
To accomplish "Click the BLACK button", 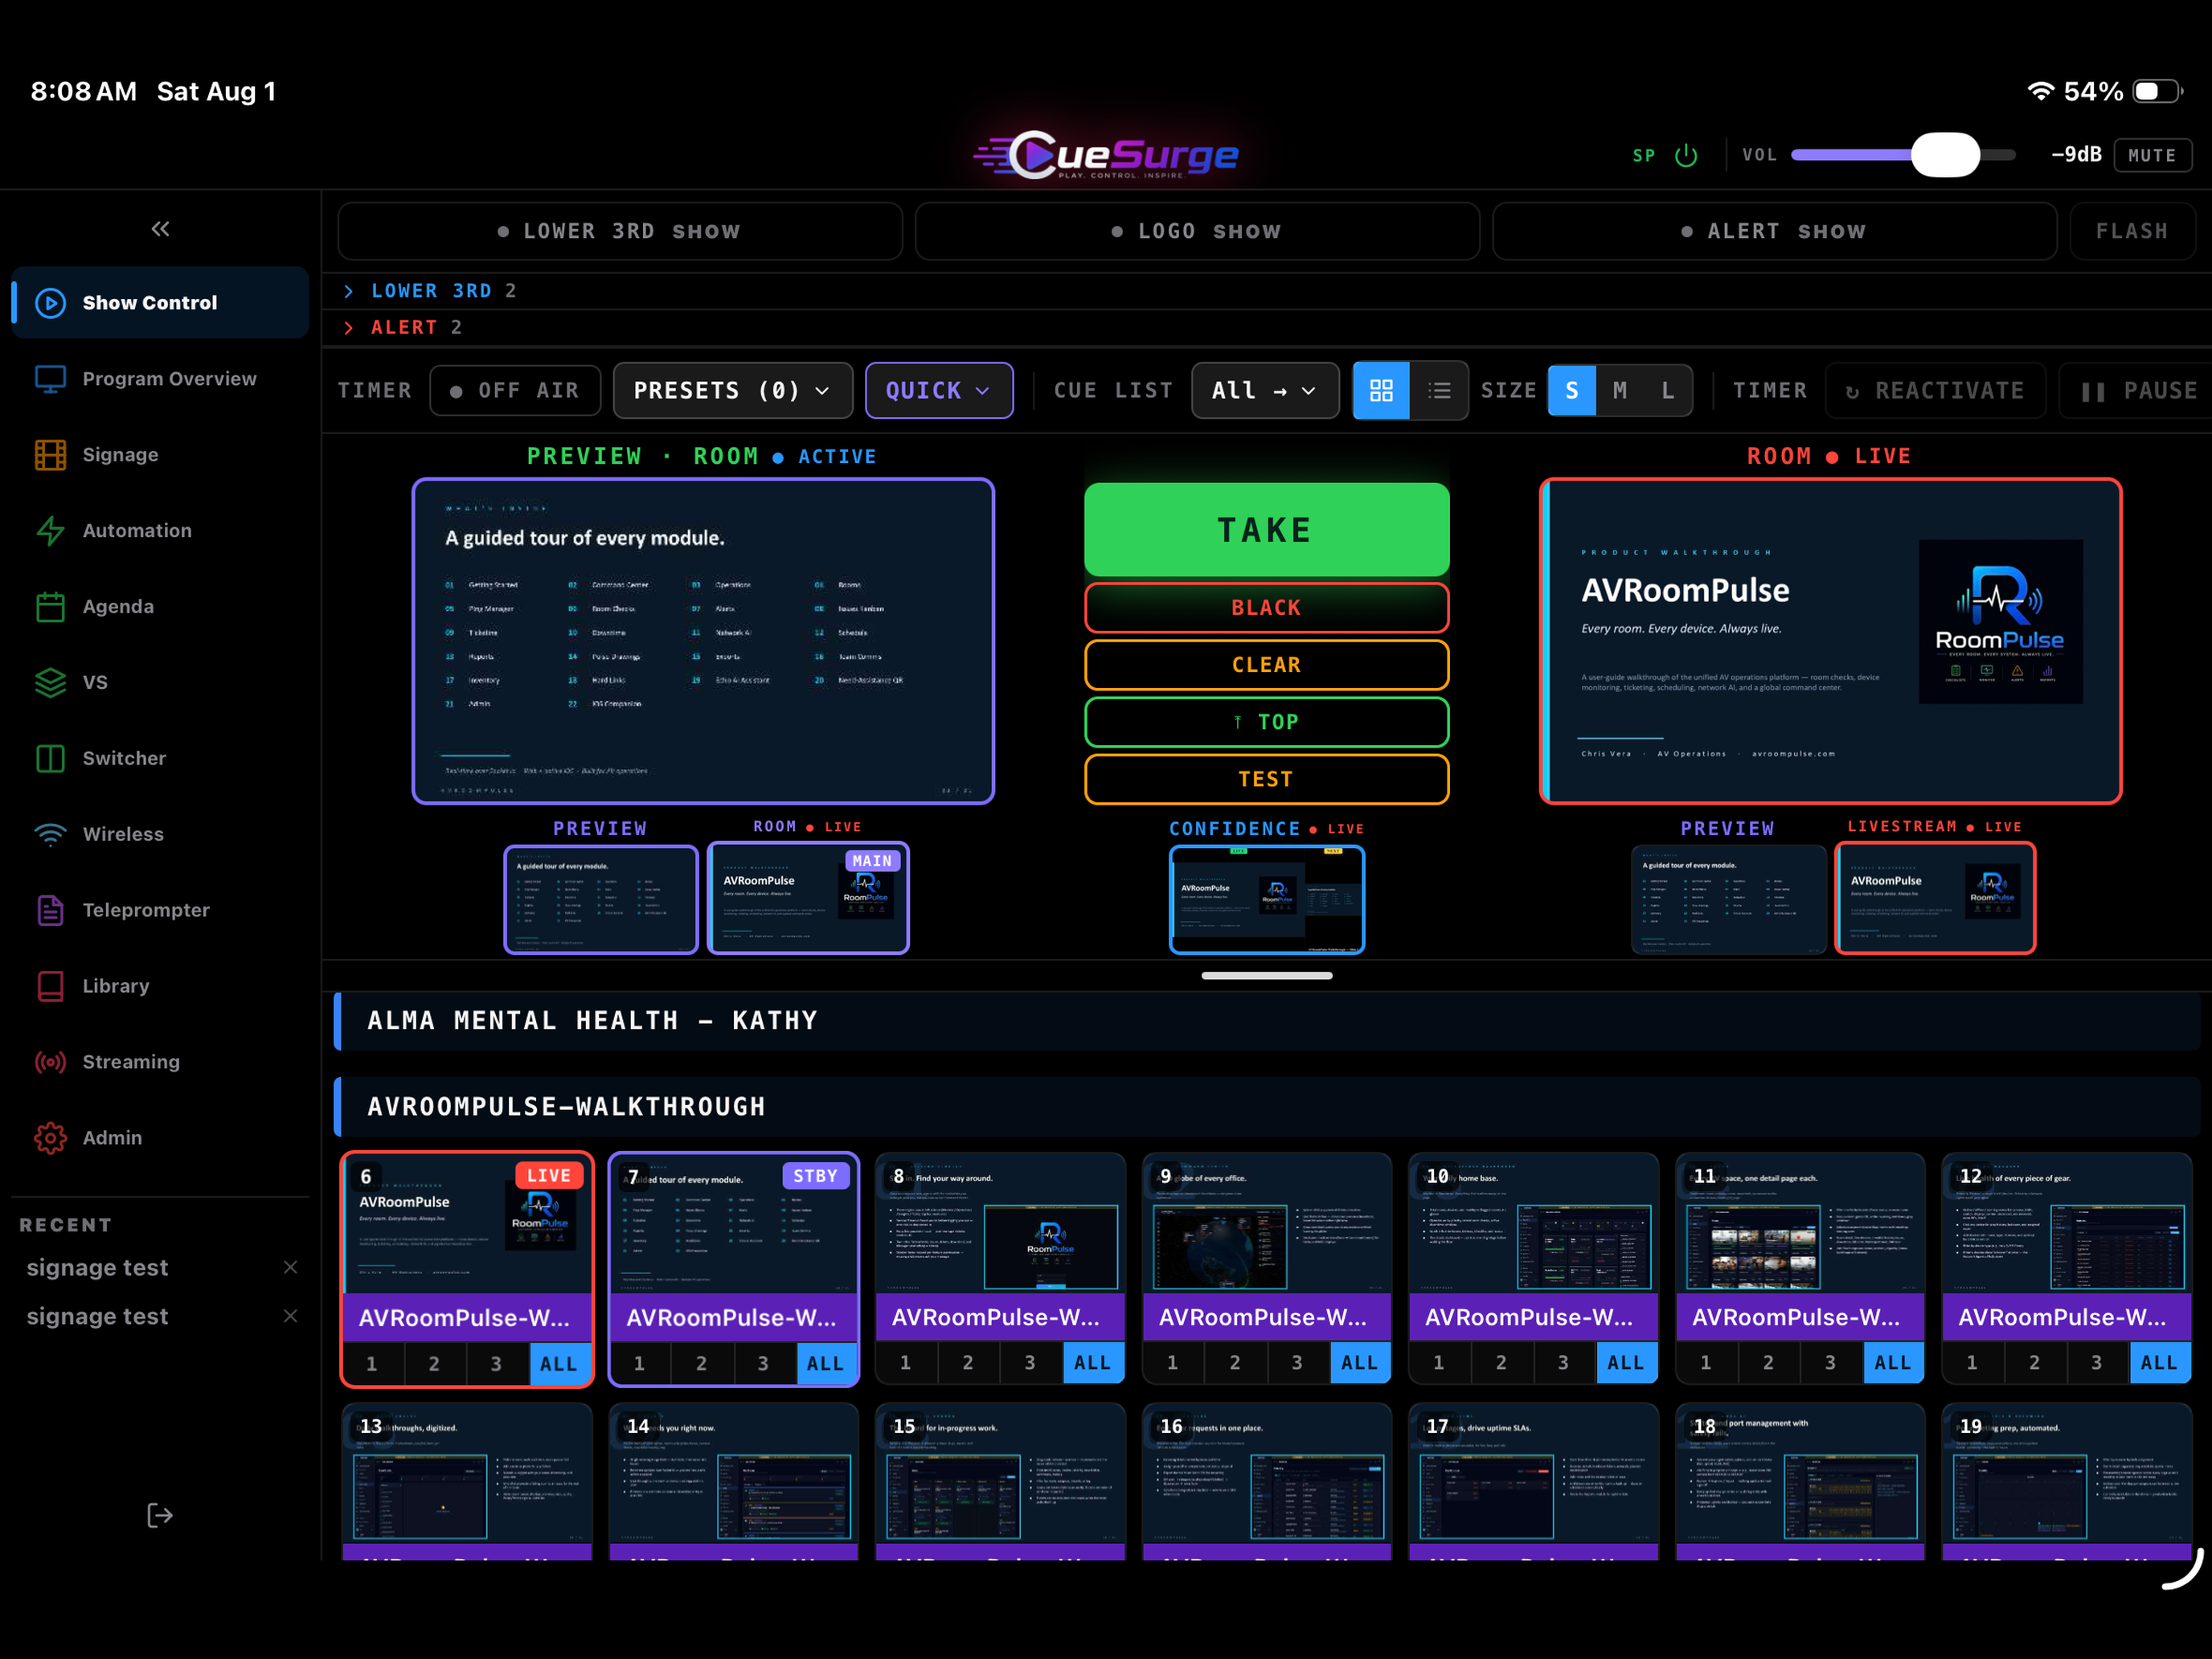I will pyautogui.click(x=1266, y=608).
